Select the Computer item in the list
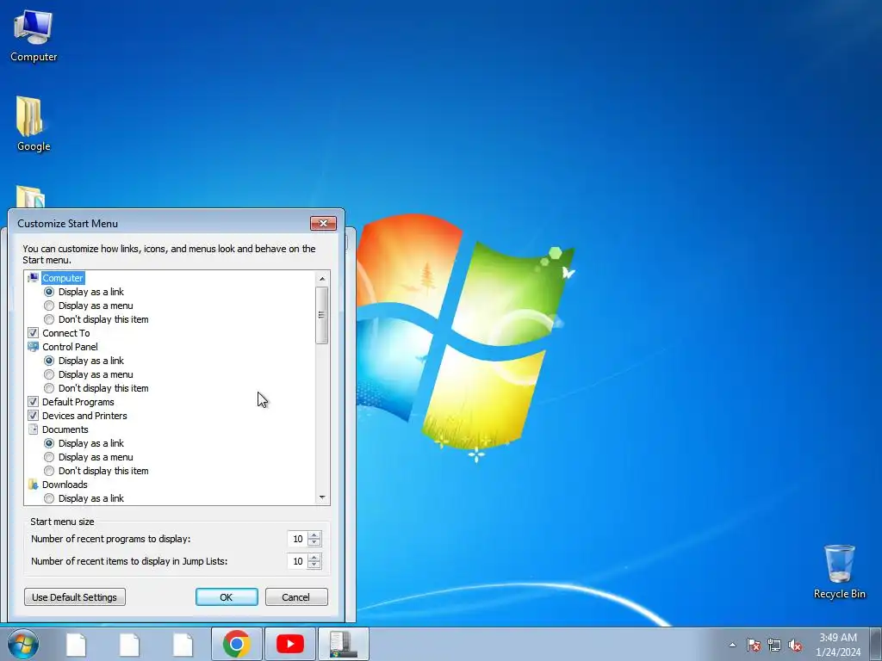The height and width of the screenshot is (661, 882). (62, 278)
